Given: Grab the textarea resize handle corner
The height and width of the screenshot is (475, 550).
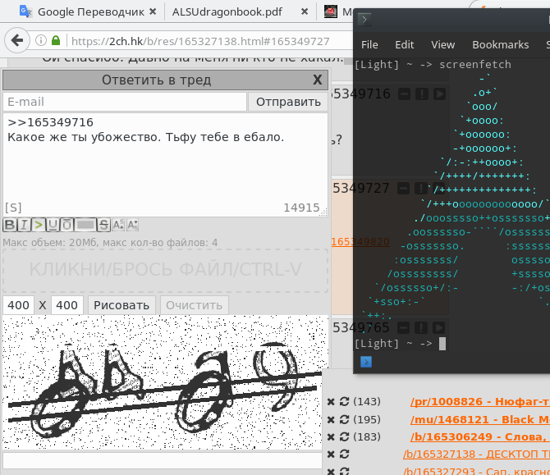Looking at the screenshot, I should 324,212.
